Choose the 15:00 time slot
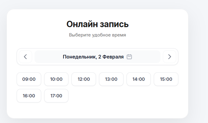The height and width of the screenshot is (123, 208). [166, 79]
